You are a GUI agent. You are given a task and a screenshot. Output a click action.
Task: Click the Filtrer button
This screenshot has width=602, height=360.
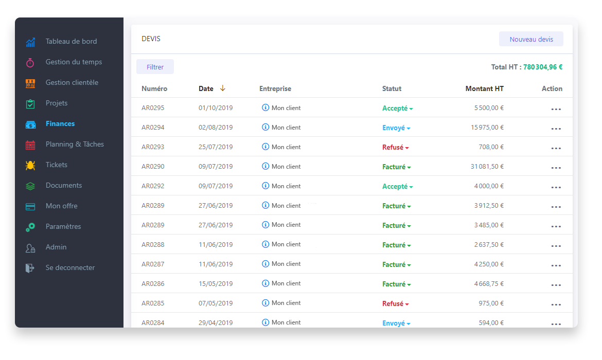(155, 67)
